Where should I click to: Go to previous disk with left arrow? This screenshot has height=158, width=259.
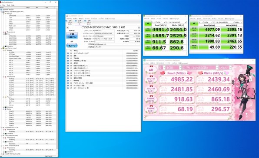pos(68,27)
